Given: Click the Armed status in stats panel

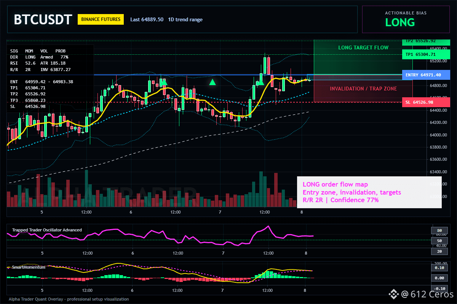Looking at the screenshot, I should pos(46,57).
